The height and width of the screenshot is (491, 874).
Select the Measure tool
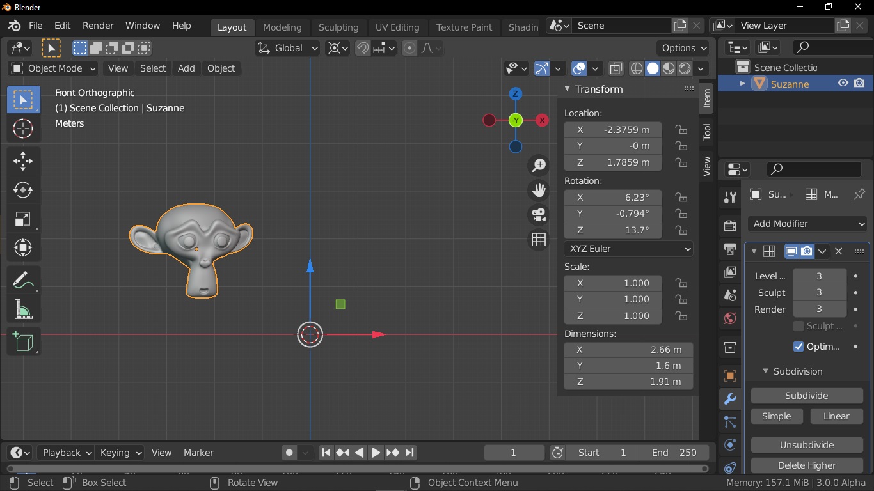[23, 311]
